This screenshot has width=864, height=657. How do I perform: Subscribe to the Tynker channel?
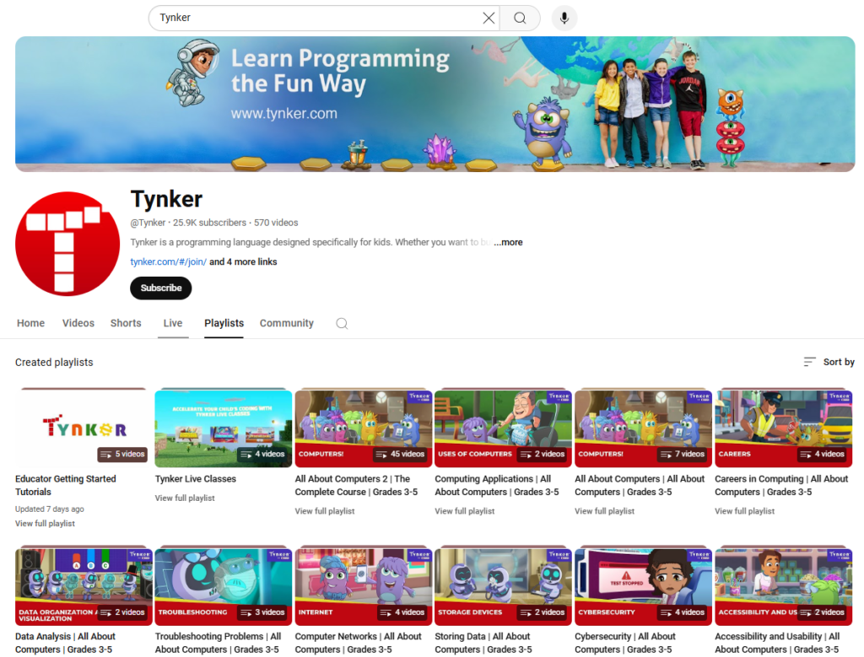point(161,288)
